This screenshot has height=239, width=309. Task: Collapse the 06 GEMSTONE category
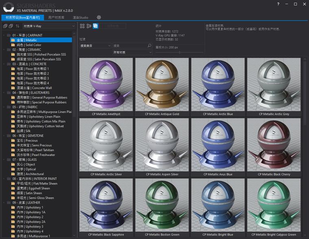pyautogui.click(x=4, y=136)
